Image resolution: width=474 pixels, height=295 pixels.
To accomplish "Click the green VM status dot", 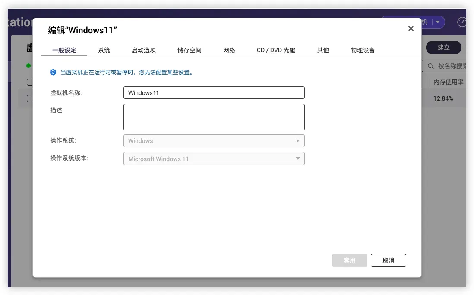I will click(x=28, y=66).
